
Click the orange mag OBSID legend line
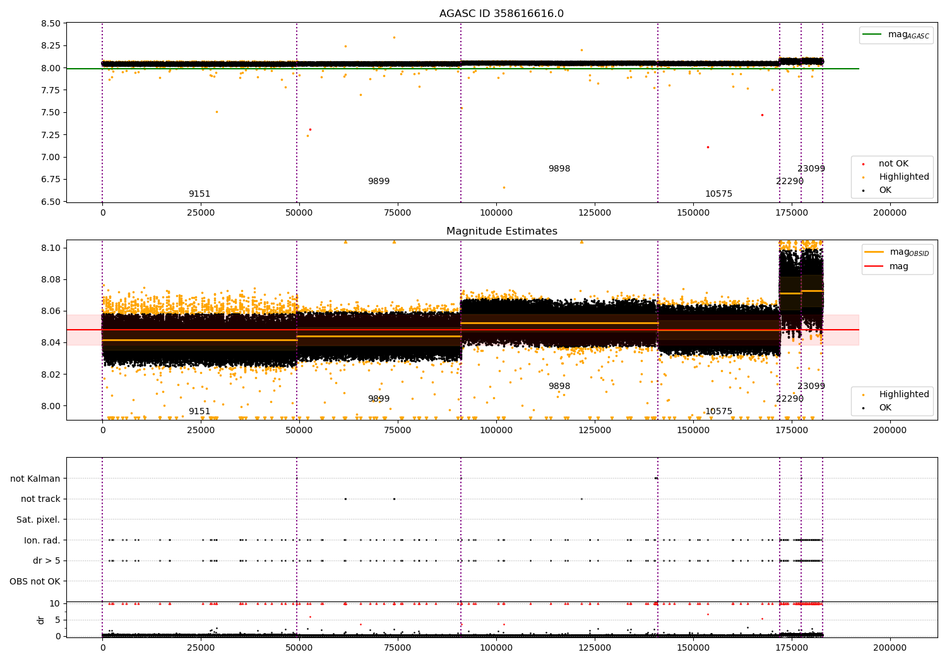(874, 252)
